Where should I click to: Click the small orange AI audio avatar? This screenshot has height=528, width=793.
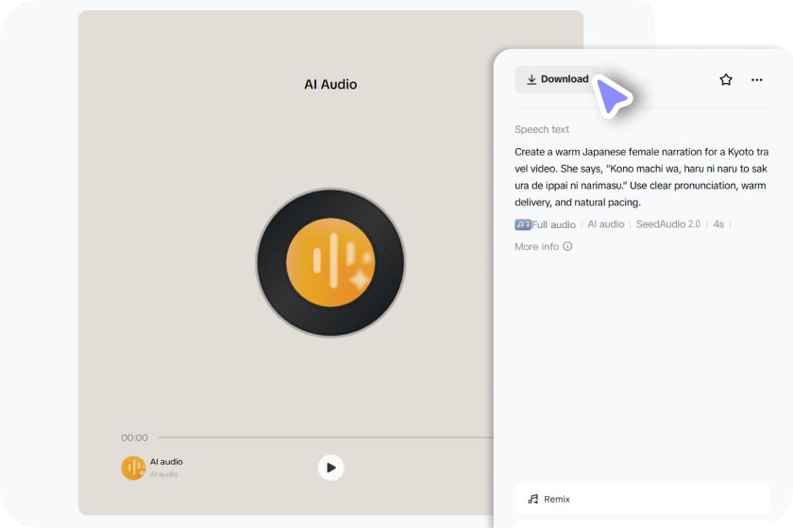click(x=133, y=468)
